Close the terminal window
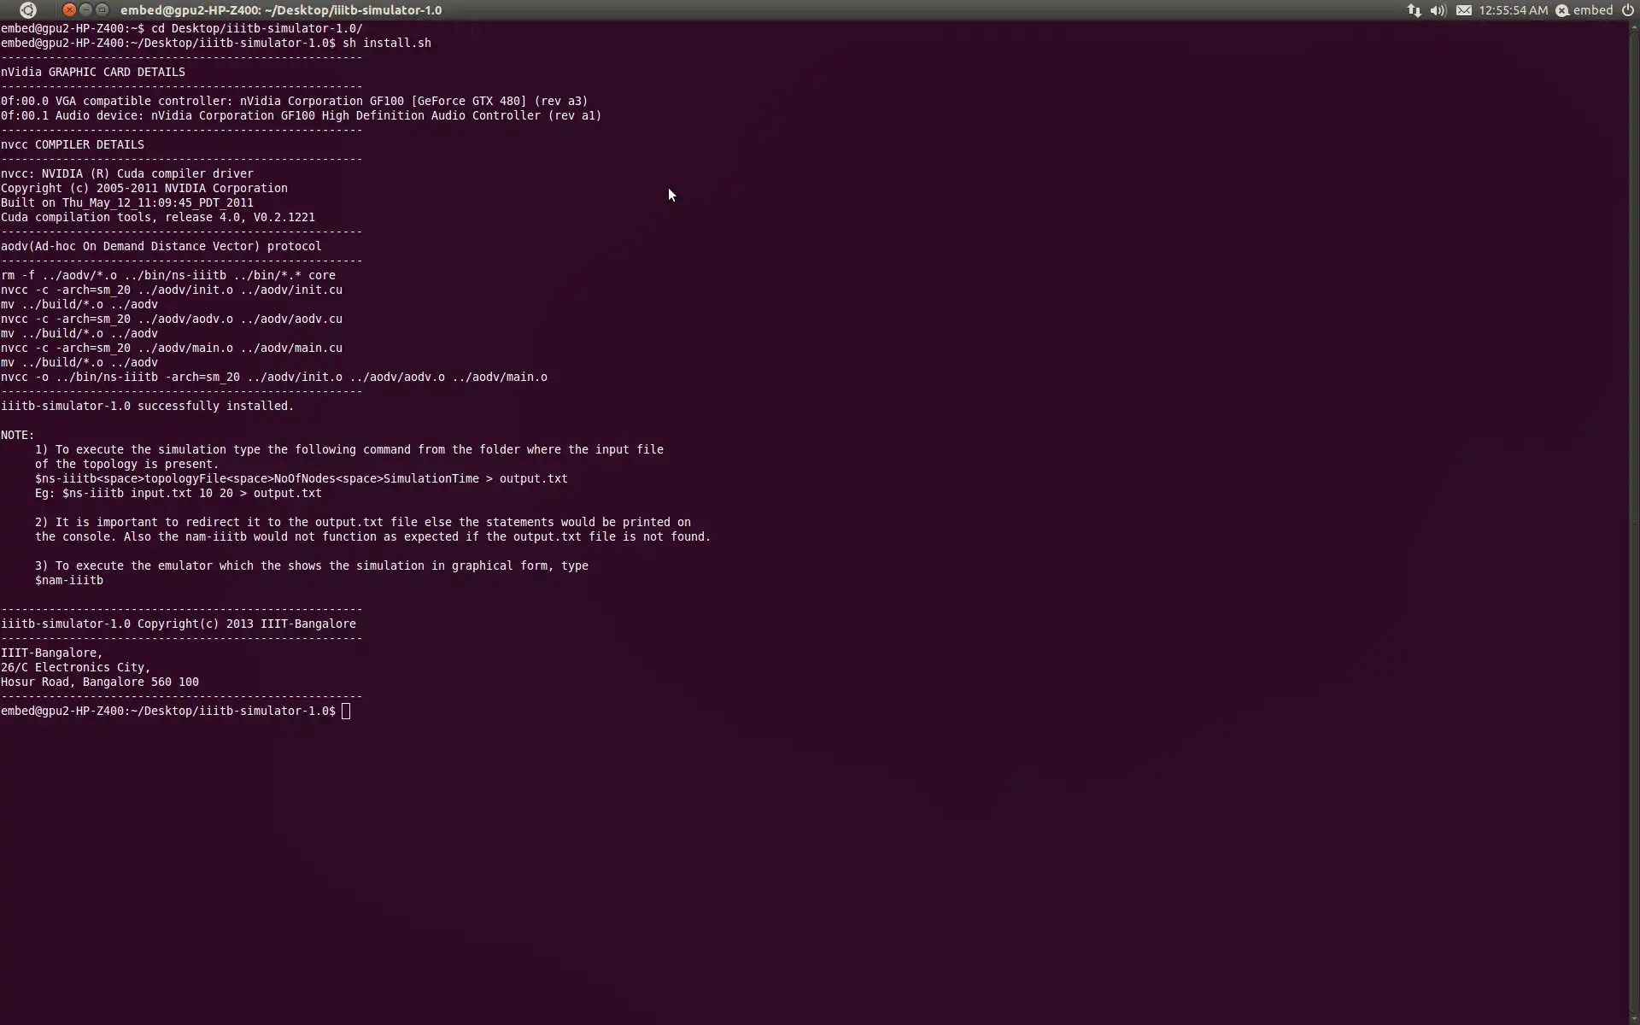The image size is (1640, 1025). [69, 9]
